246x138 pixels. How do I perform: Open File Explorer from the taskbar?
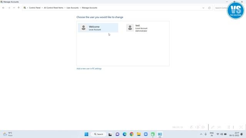[x=139, y=134]
